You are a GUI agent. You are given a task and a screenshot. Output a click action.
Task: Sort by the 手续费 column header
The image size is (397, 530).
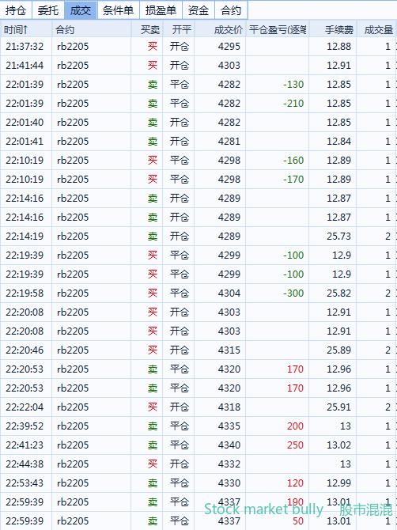(x=333, y=30)
